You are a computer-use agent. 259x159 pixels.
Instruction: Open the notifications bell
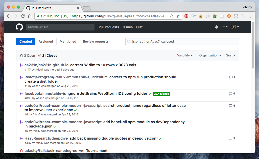tap(217, 27)
